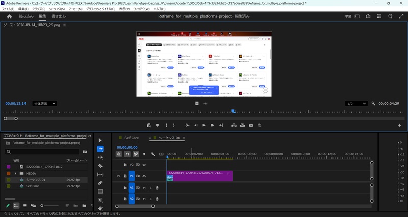Click Go to In point button
Image resolution: width=408 pixels, height=217 pixels.
click(187, 125)
